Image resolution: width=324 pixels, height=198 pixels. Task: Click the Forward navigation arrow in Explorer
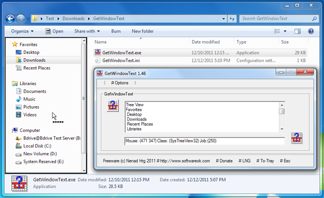(x=21, y=19)
